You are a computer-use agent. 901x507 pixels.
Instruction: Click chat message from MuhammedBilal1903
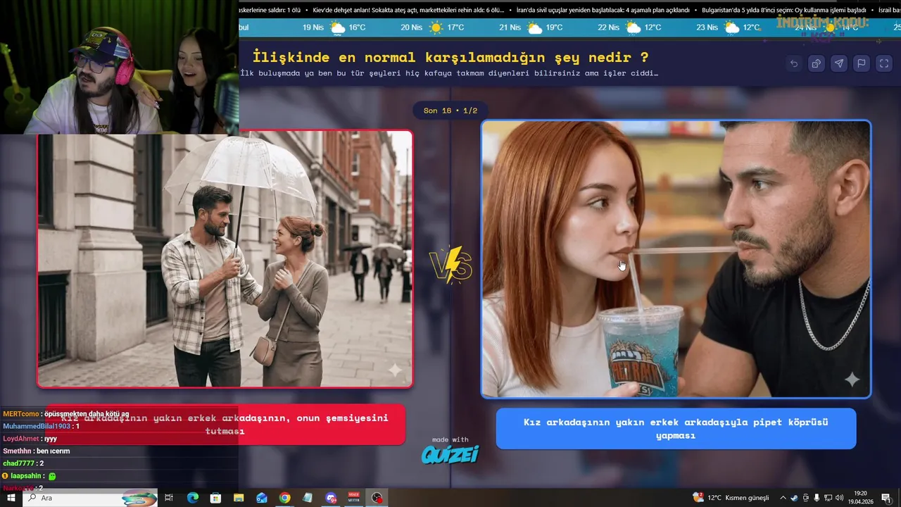[41, 427]
